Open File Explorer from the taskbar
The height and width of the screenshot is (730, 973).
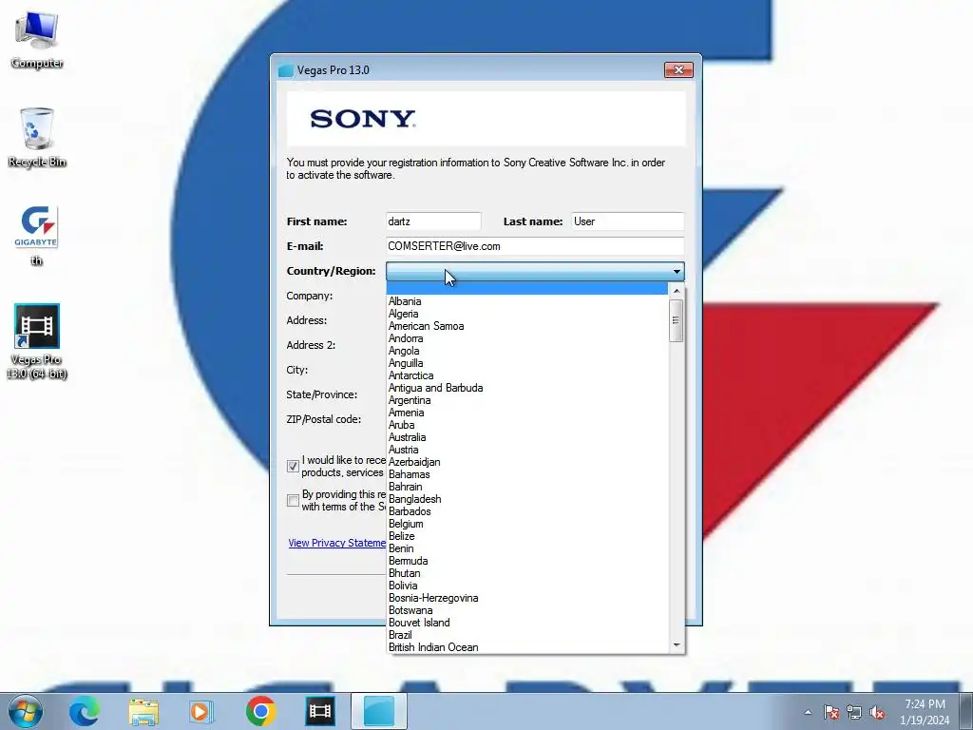[143, 711]
